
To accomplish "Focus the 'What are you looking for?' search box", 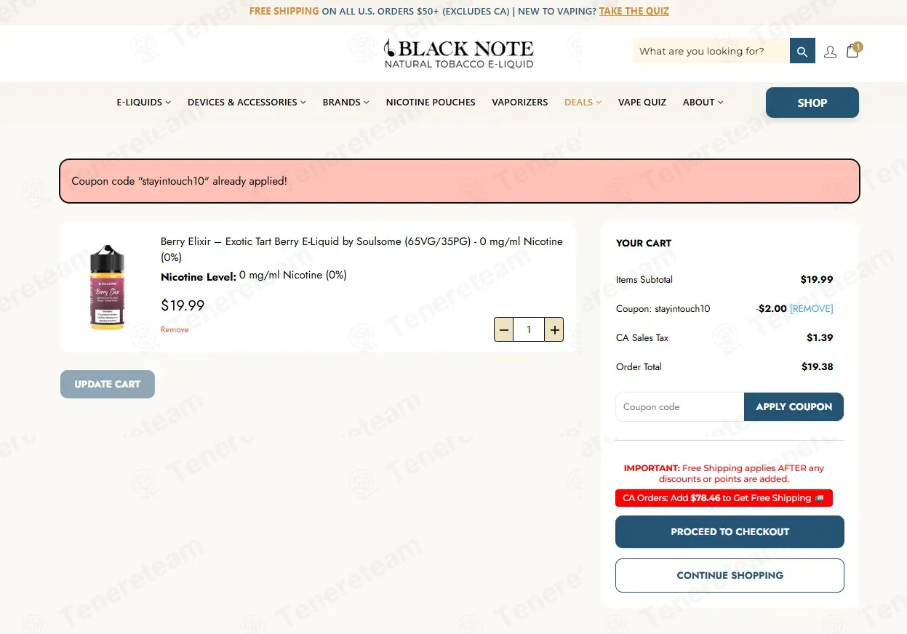I will (x=711, y=51).
